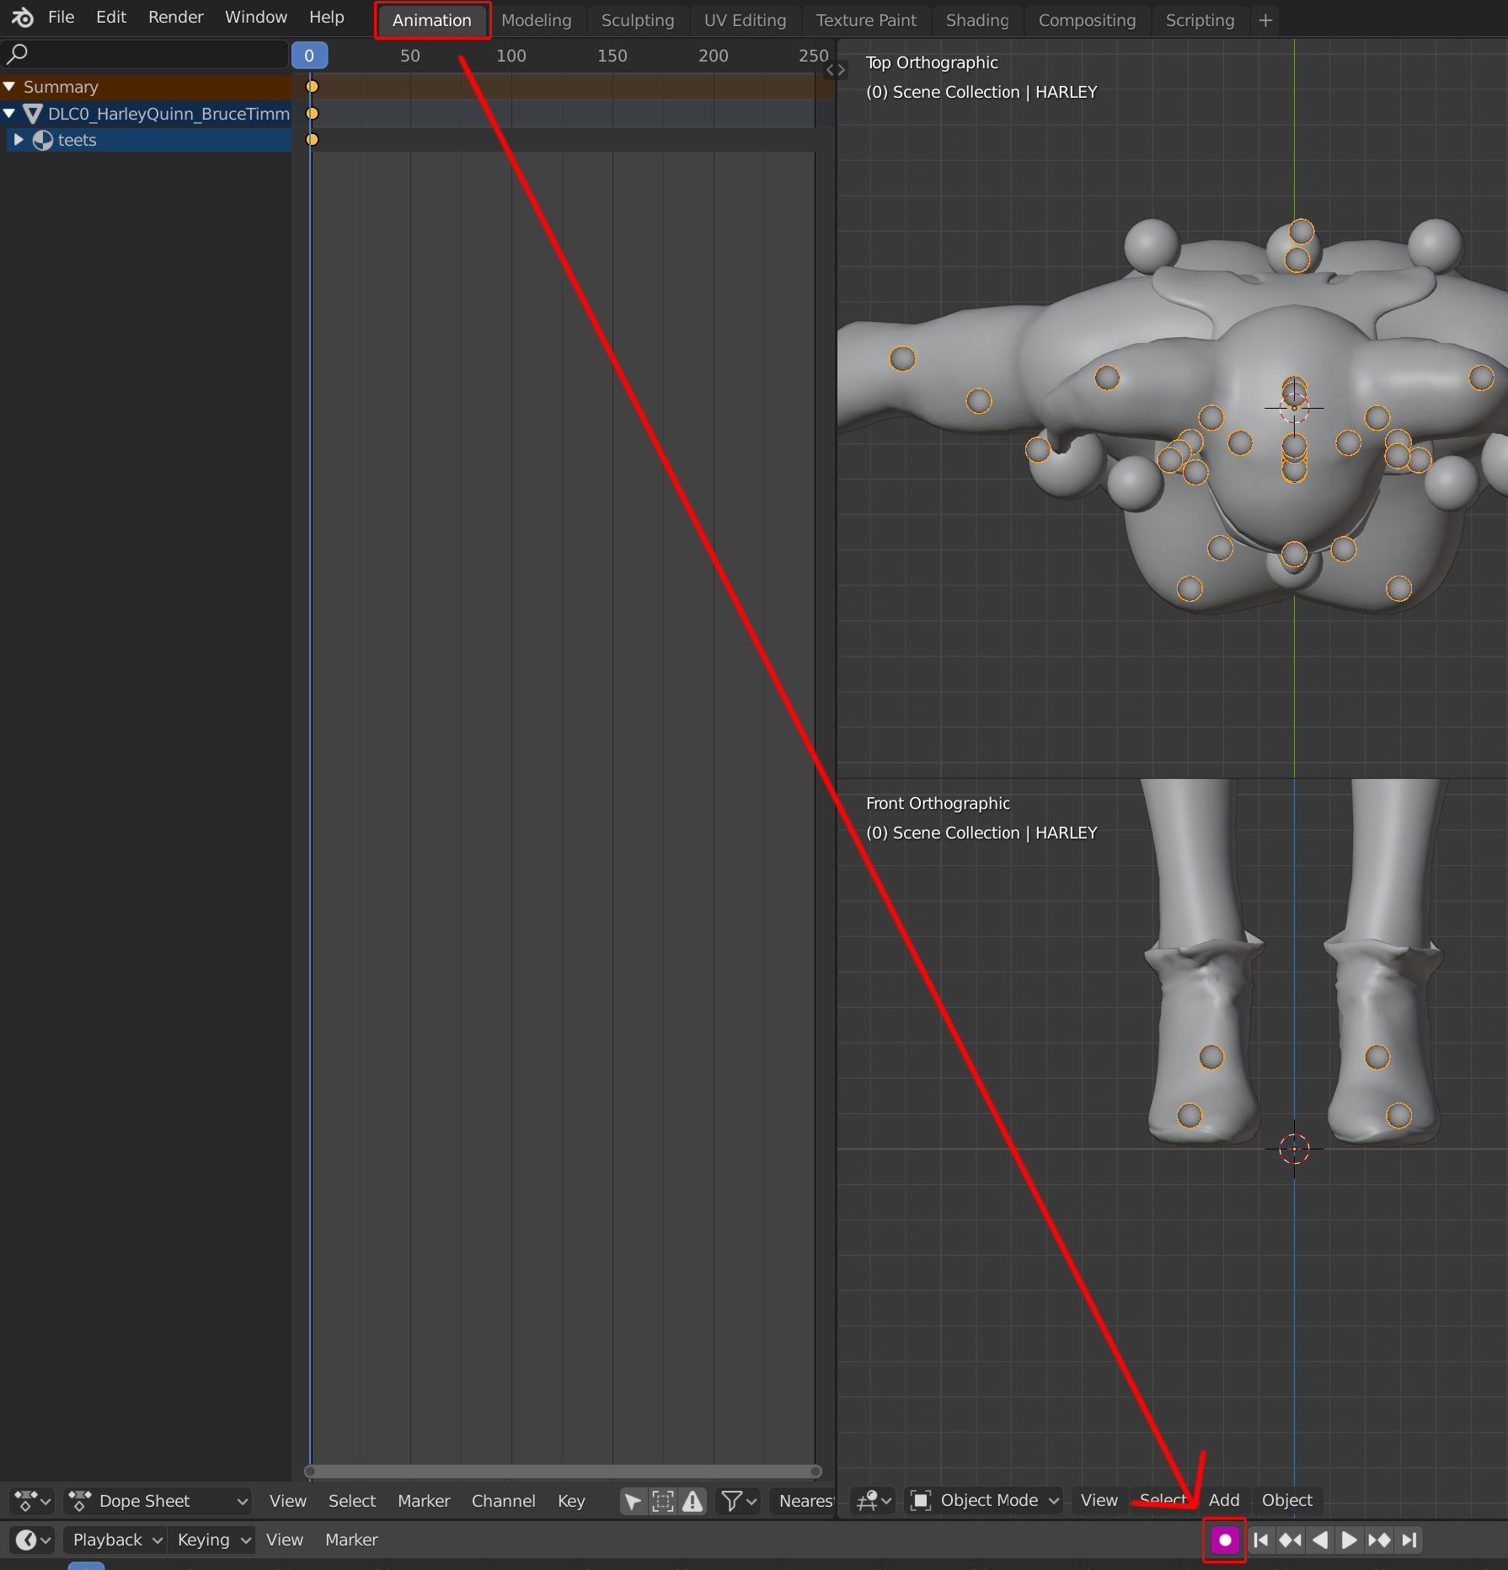Screen dimensions: 1508x1570
Task: Open the timeline View menu
Action: 285,1541
